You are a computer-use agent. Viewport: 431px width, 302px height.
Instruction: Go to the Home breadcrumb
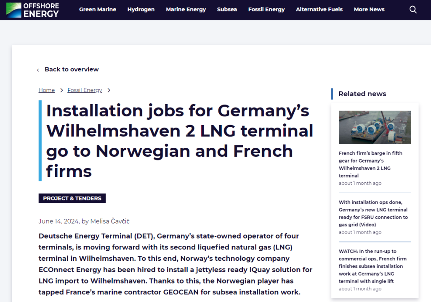pyautogui.click(x=46, y=90)
